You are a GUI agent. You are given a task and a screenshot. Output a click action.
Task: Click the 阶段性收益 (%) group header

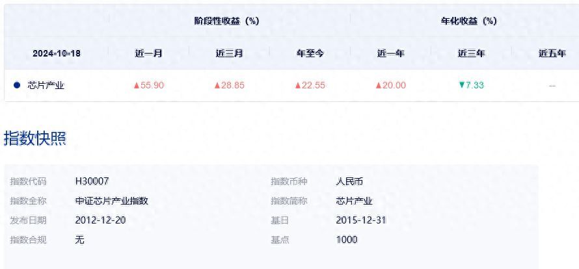227,21
